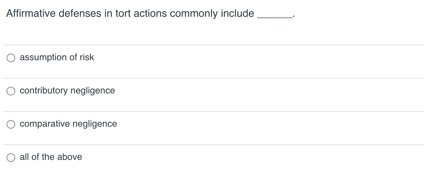Click the 'assumption of risk' answer label
Screen dimensions: 424x175
click(57, 57)
